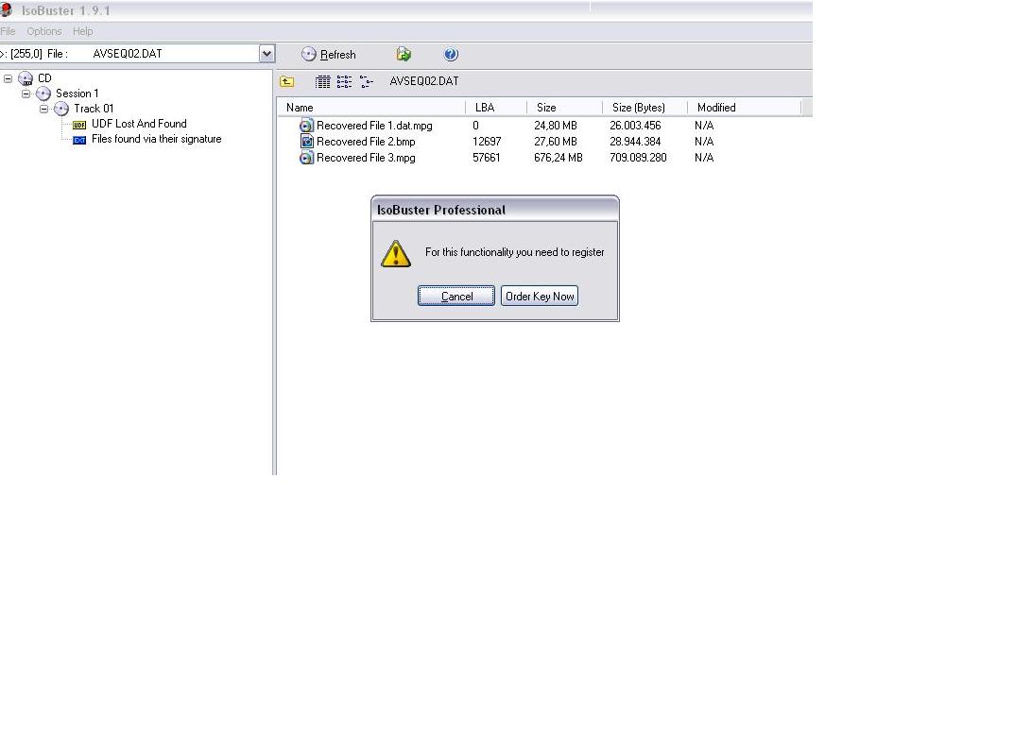Click the CD disc icon in tree
Image resolution: width=1014 pixels, height=749 pixels.
(x=26, y=78)
